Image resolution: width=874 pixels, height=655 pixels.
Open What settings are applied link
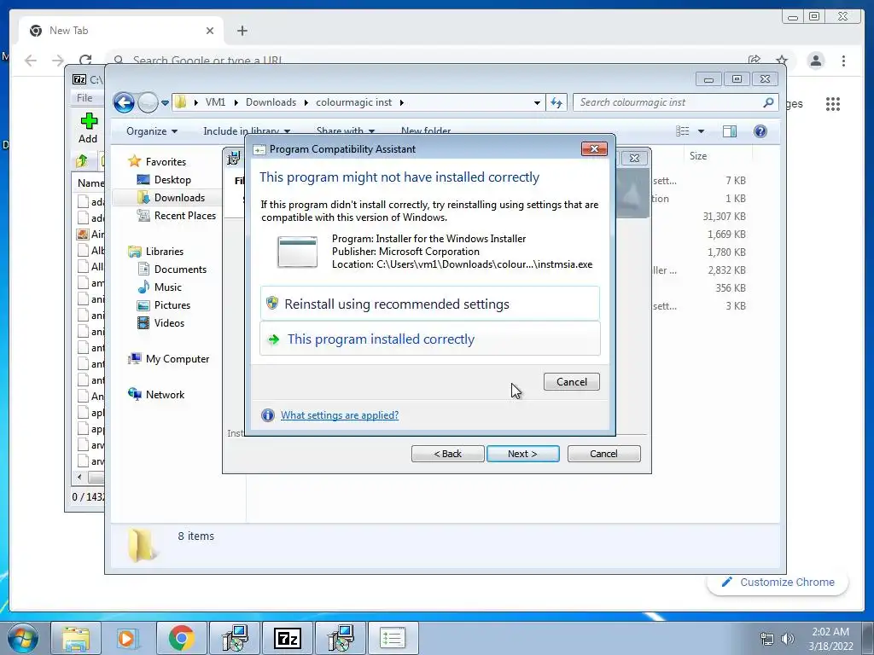[x=340, y=415]
